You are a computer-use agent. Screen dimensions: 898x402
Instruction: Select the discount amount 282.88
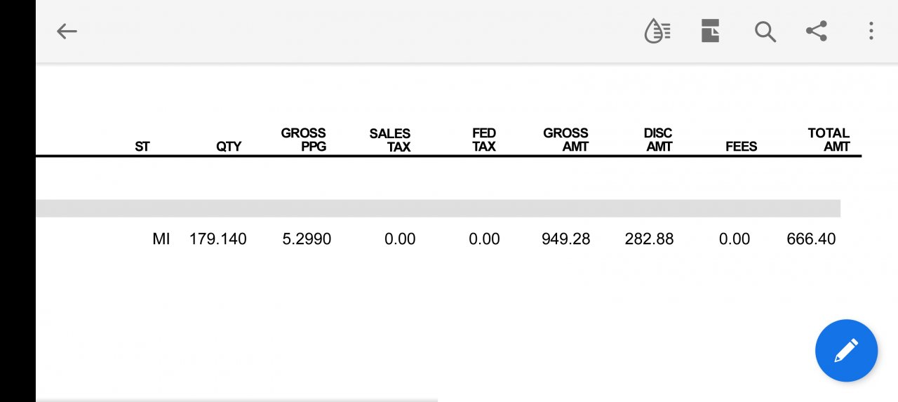click(649, 239)
